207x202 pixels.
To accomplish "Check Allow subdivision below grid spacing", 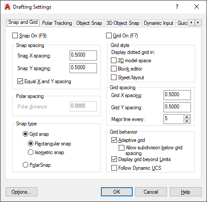I will [x=121, y=148].
